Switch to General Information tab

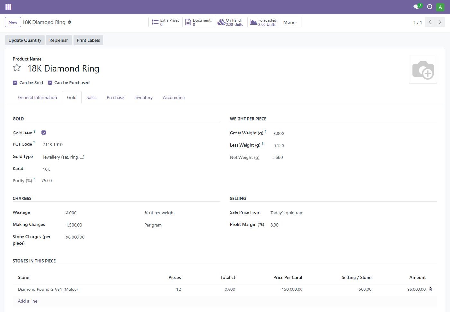point(37,97)
